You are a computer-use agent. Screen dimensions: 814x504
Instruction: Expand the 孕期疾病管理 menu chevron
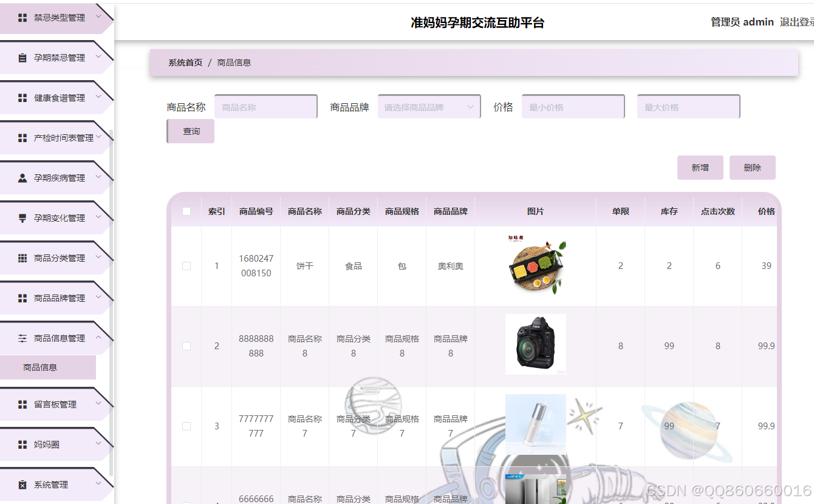pyautogui.click(x=98, y=177)
